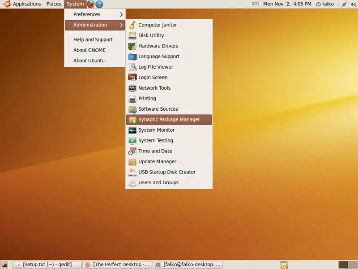Screen dimensions: 358x269
Task: Click the Update Manager label
Action: 158,162
